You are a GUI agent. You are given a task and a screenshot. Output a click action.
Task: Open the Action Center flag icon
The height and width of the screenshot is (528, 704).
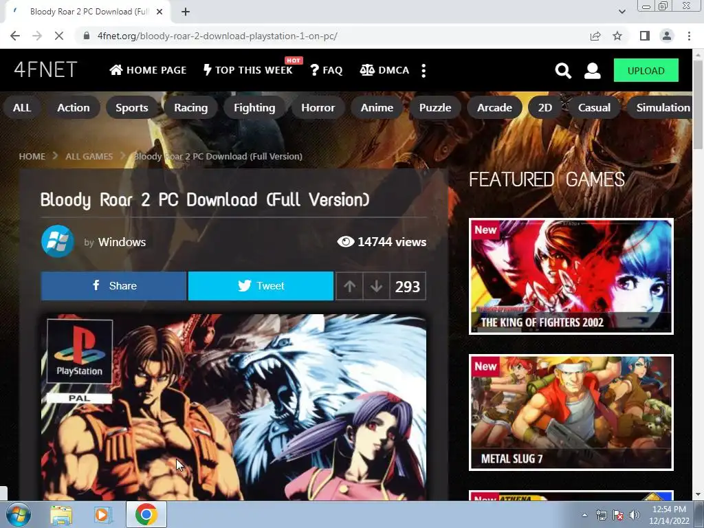tap(618, 515)
